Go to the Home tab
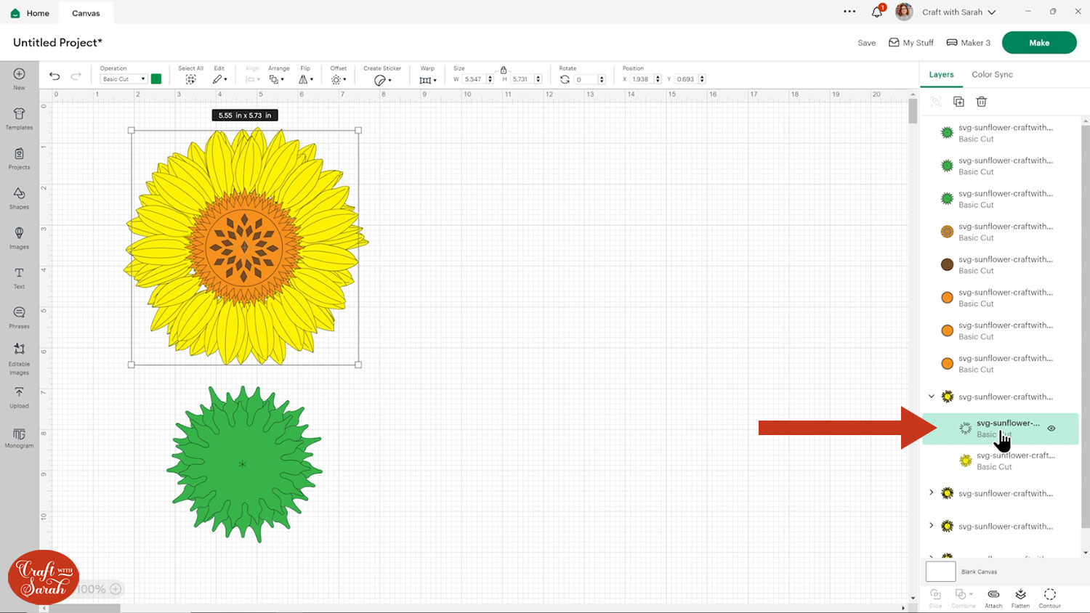The image size is (1090, 613). [x=31, y=13]
